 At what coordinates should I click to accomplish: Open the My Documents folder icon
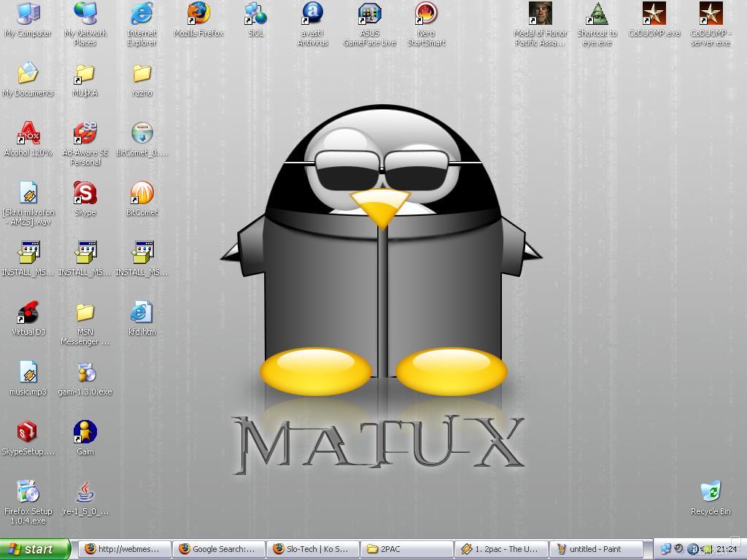click(x=28, y=79)
